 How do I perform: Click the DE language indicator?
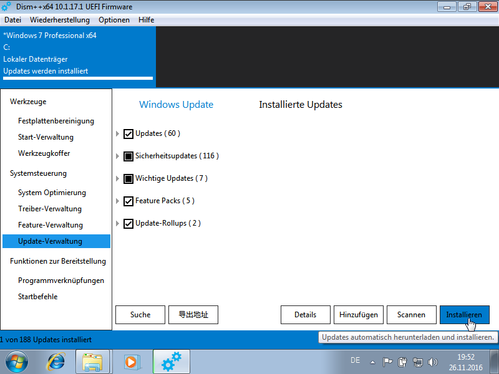click(x=355, y=360)
